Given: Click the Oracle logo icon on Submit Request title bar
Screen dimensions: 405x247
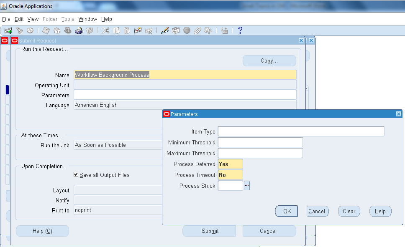Looking at the screenshot, I should click(15, 40).
